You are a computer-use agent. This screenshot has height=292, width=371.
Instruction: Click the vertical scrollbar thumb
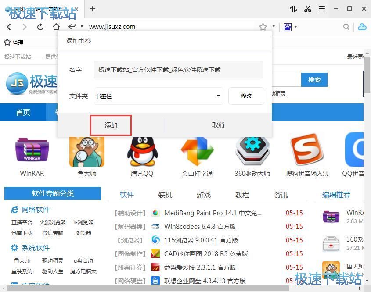coord(367,75)
